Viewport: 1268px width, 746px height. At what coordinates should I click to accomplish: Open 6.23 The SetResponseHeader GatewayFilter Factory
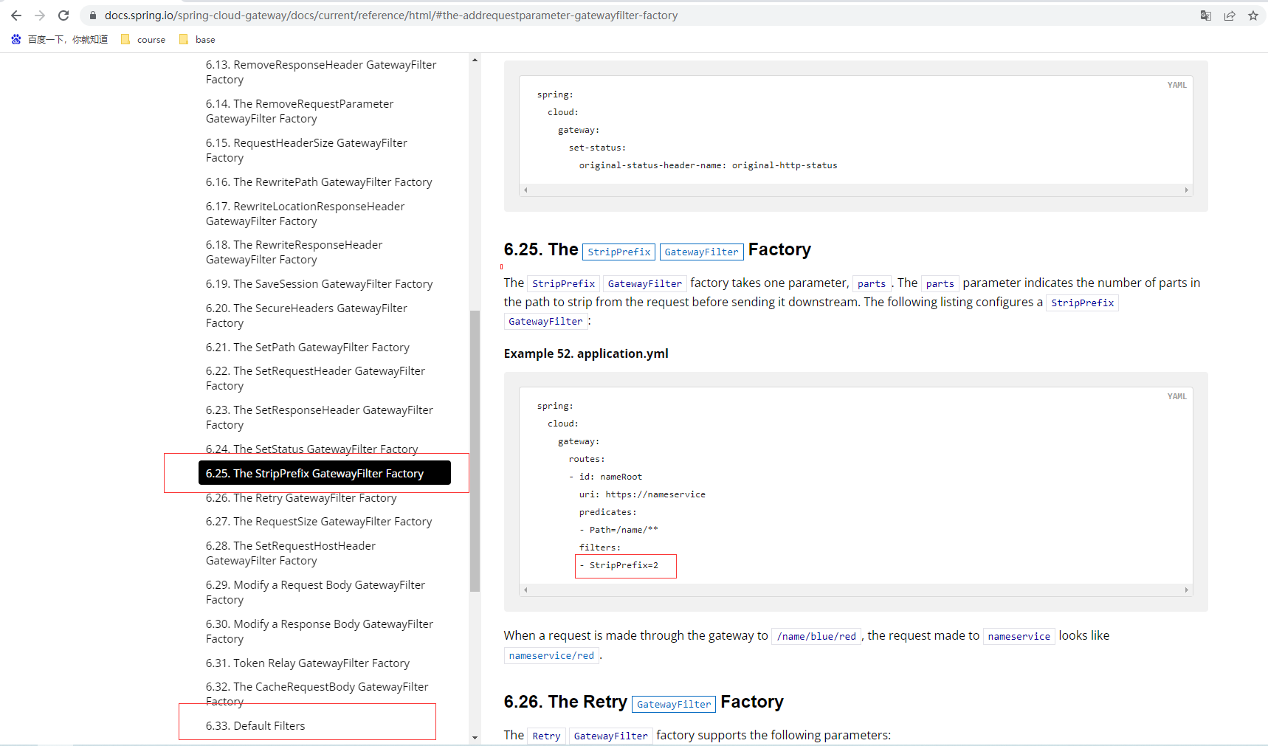point(319,418)
